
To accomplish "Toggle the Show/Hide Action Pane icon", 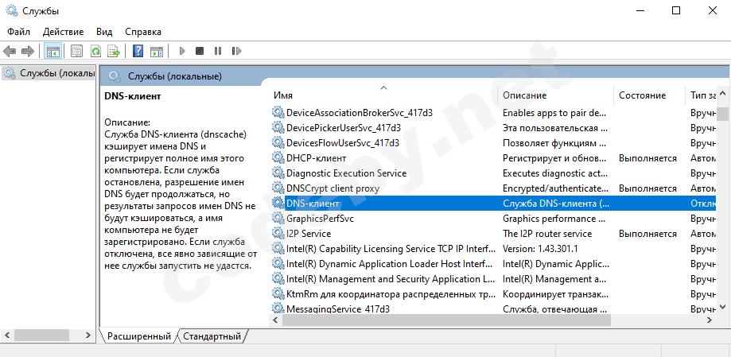I will point(157,51).
